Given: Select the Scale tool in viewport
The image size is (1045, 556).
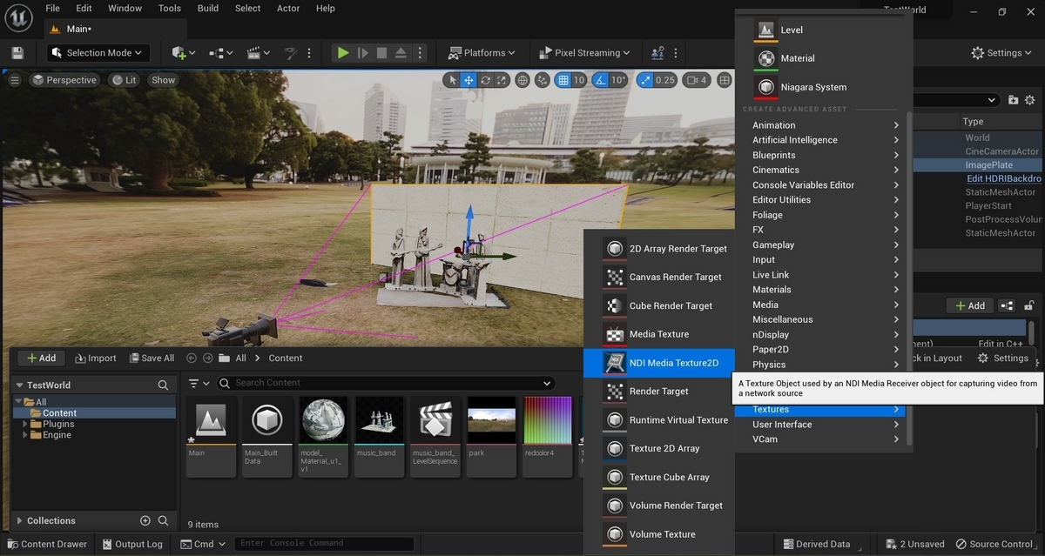Looking at the screenshot, I should coord(502,80).
